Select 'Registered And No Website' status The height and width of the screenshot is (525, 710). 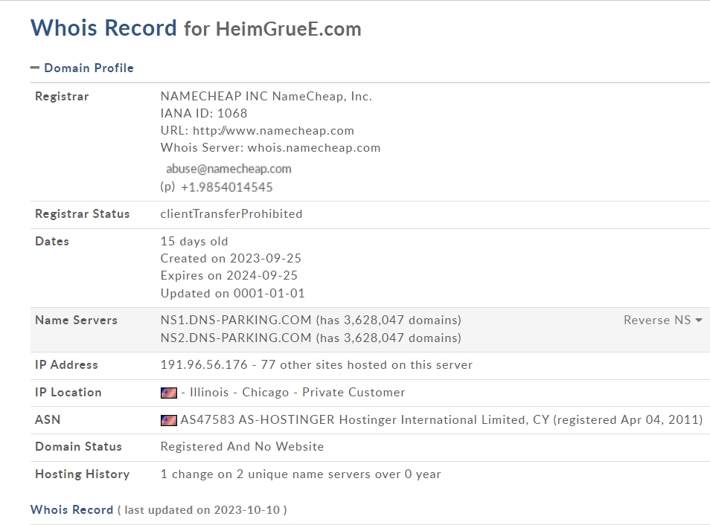pyautogui.click(x=243, y=447)
